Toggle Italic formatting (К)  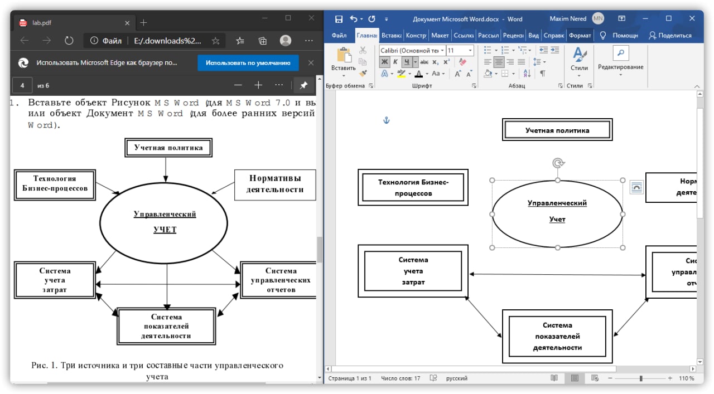point(395,62)
